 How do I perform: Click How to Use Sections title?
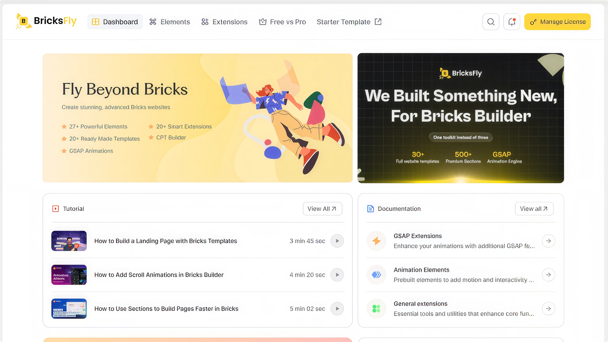[166, 309]
